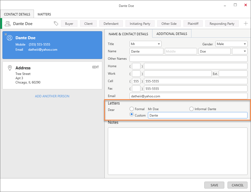Click datheiii@yahoo.com on the blue person card
The image size is (251, 192).
[x=43, y=50]
